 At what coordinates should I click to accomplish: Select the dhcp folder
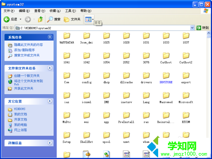(x=106, y=78)
